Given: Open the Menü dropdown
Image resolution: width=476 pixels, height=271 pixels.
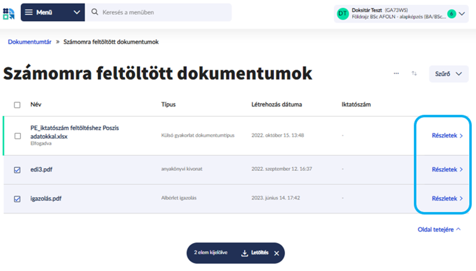Looking at the screenshot, I should [x=52, y=12].
